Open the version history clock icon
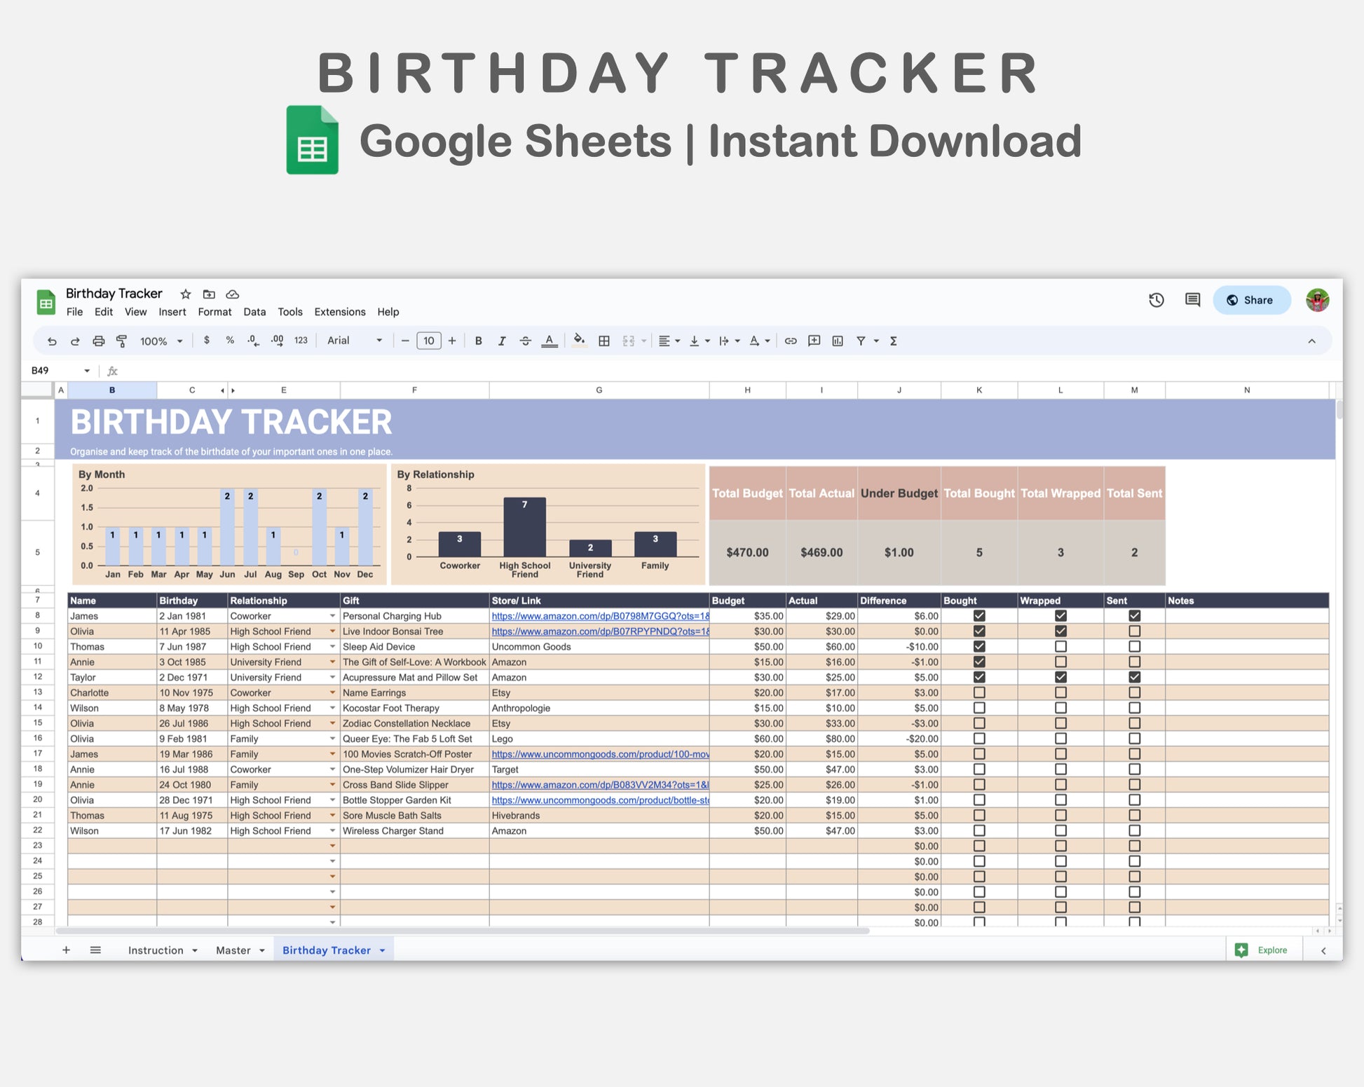 point(1156,300)
